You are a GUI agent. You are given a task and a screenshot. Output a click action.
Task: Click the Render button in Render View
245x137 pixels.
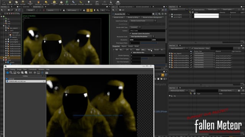pyautogui.click(x=31, y=10)
